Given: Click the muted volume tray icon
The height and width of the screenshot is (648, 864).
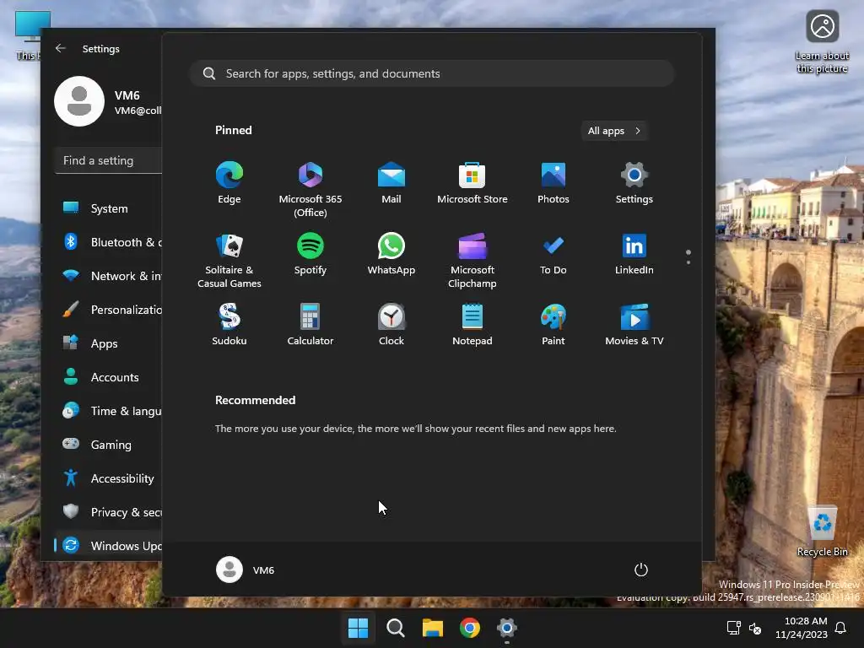Looking at the screenshot, I should pyautogui.click(x=755, y=628).
